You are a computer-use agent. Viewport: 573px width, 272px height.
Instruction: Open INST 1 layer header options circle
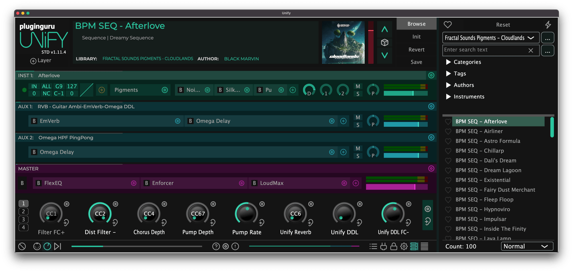431,75
